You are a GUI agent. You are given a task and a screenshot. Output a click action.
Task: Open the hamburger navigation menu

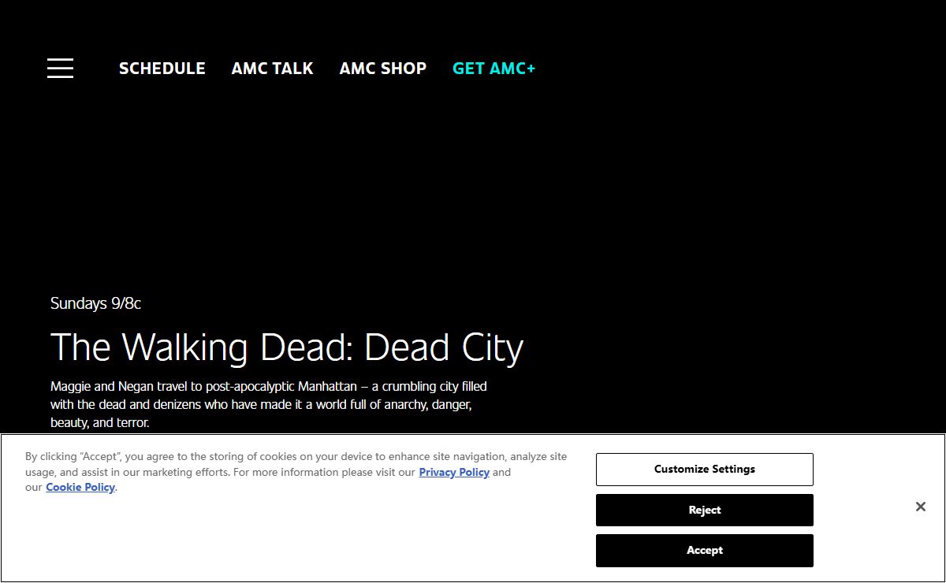60,69
